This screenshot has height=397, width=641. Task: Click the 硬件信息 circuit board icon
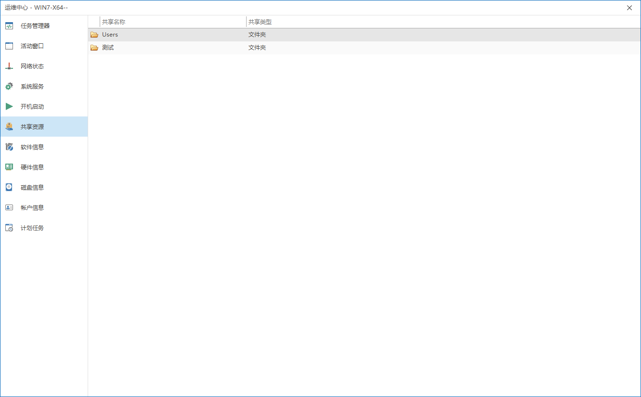[9, 167]
